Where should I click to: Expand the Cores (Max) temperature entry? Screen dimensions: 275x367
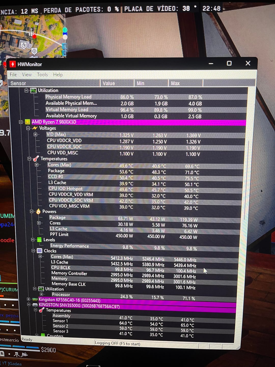pos(37,165)
